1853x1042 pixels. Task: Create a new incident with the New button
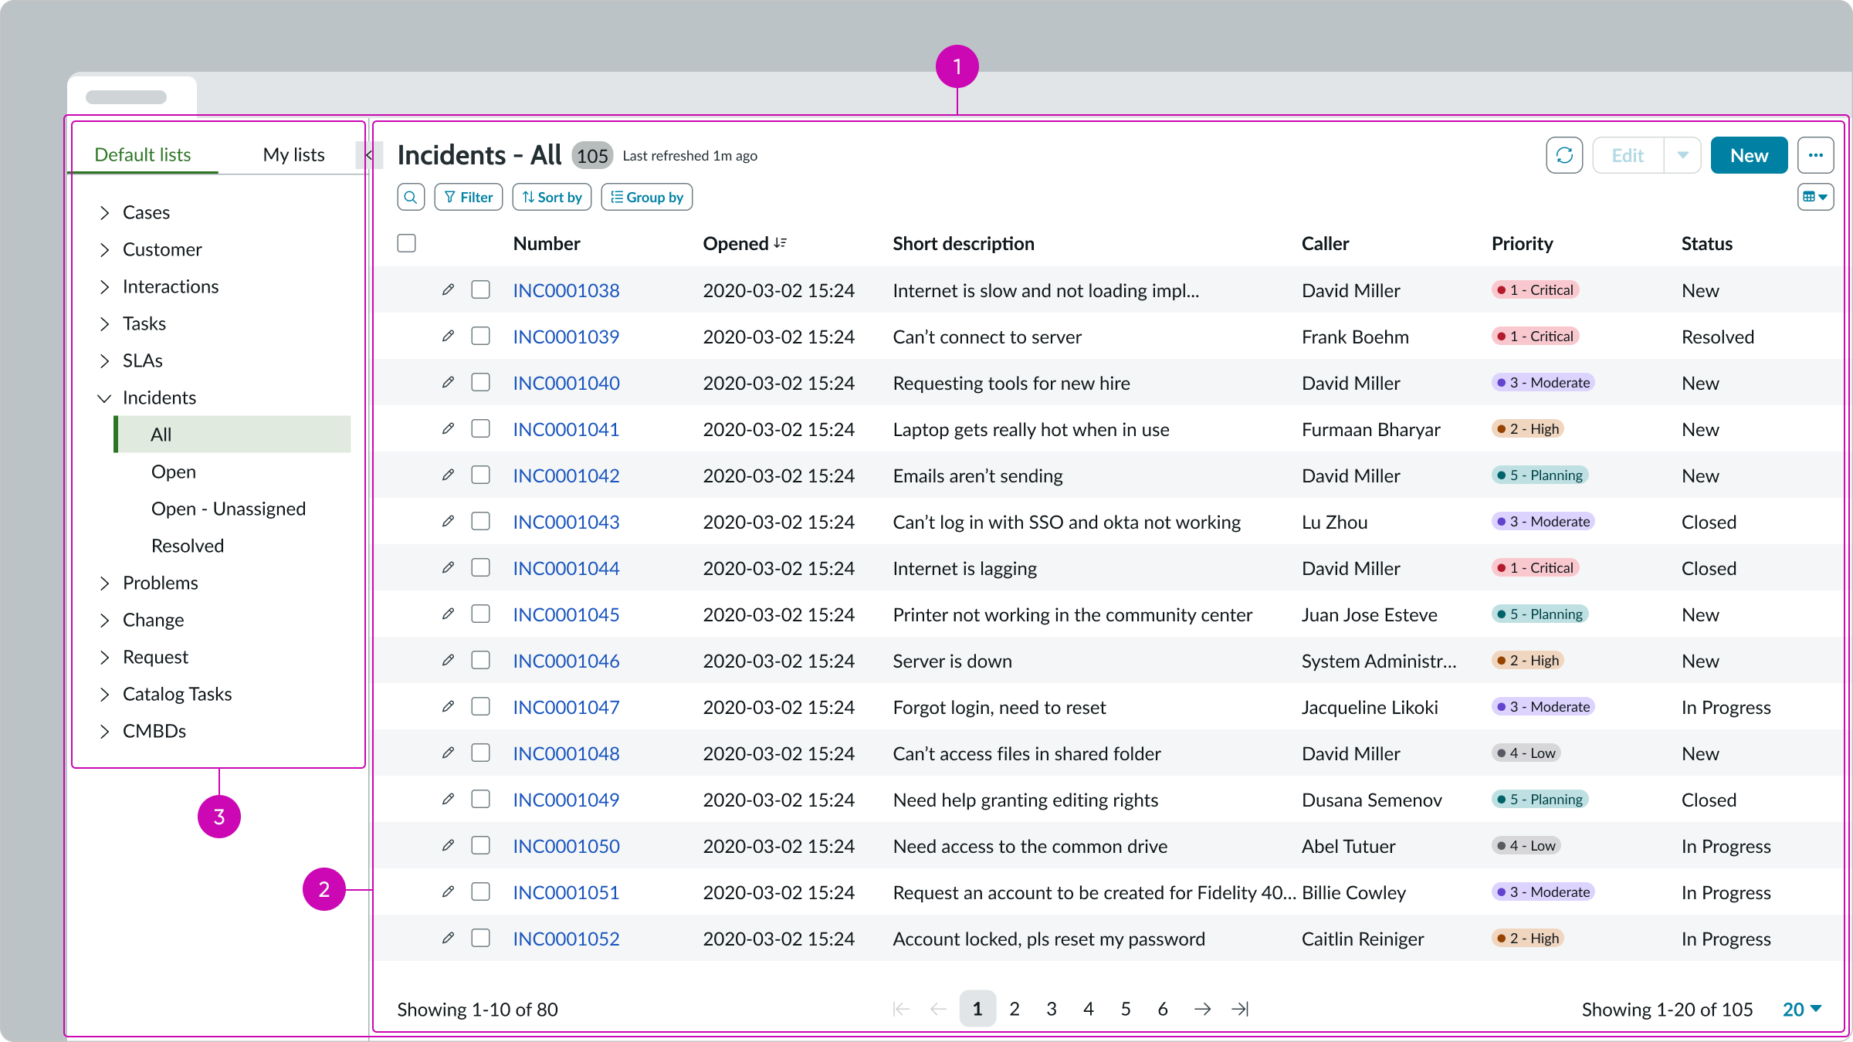pyautogui.click(x=1748, y=154)
